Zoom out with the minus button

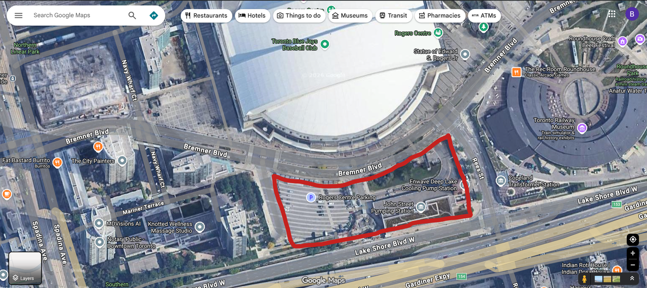pyautogui.click(x=632, y=265)
